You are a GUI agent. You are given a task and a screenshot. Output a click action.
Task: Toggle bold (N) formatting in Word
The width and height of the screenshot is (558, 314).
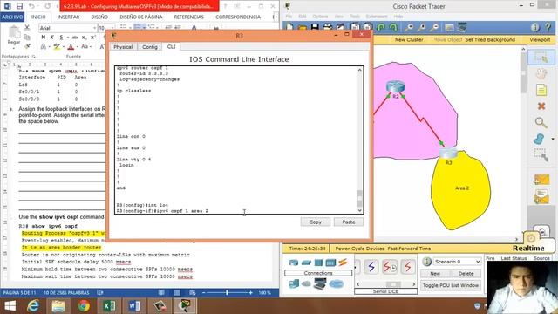pos(43,37)
